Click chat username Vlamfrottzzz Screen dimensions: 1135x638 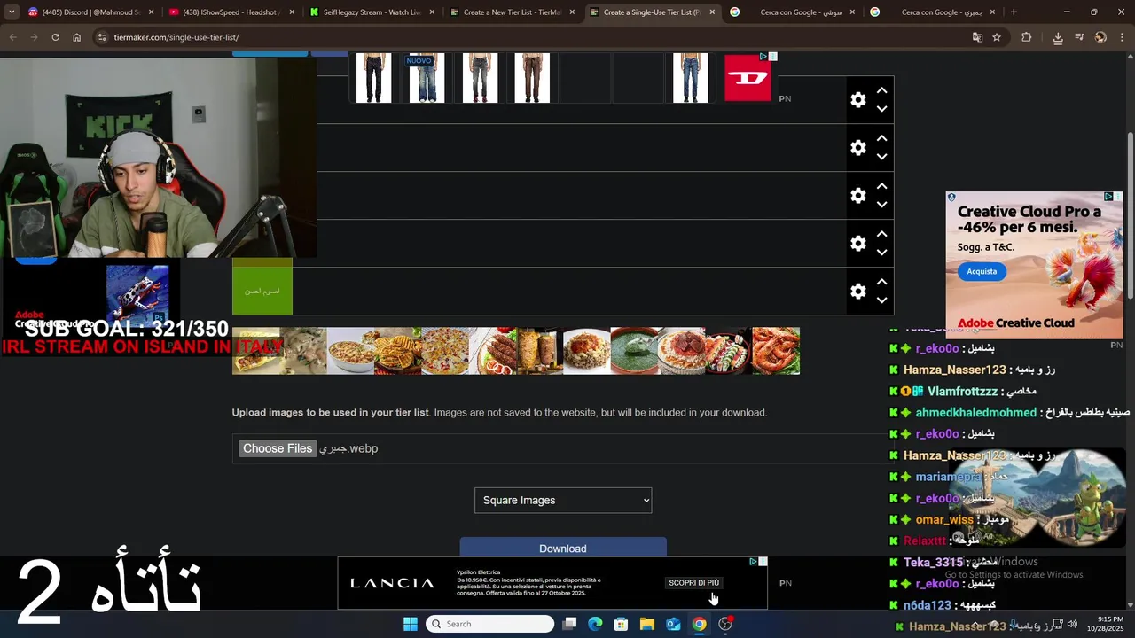pos(963,391)
